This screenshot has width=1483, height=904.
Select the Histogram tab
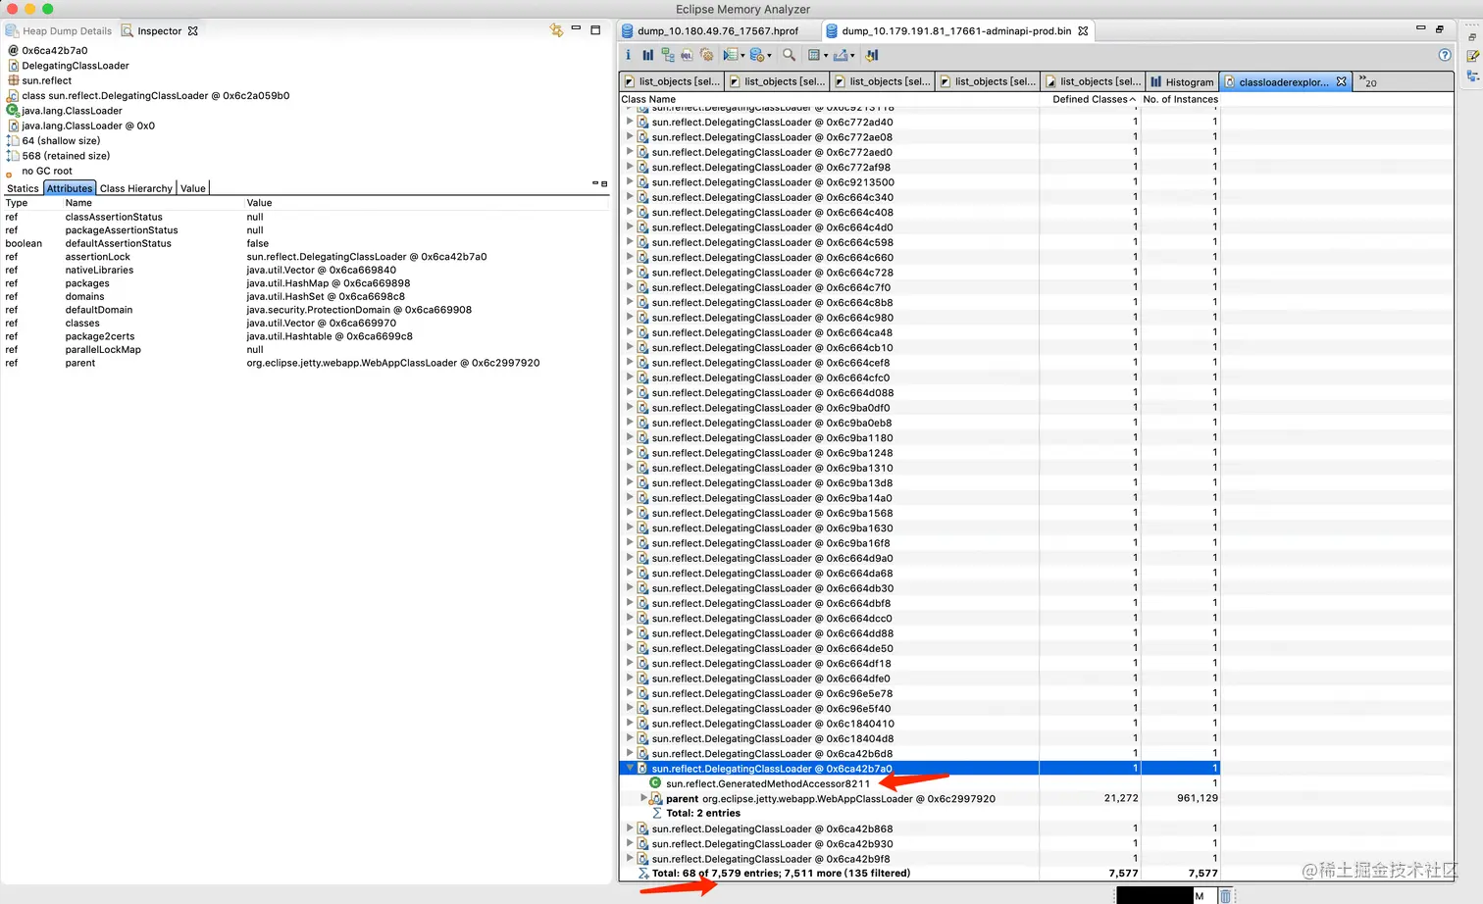click(x=1182, y=81)
